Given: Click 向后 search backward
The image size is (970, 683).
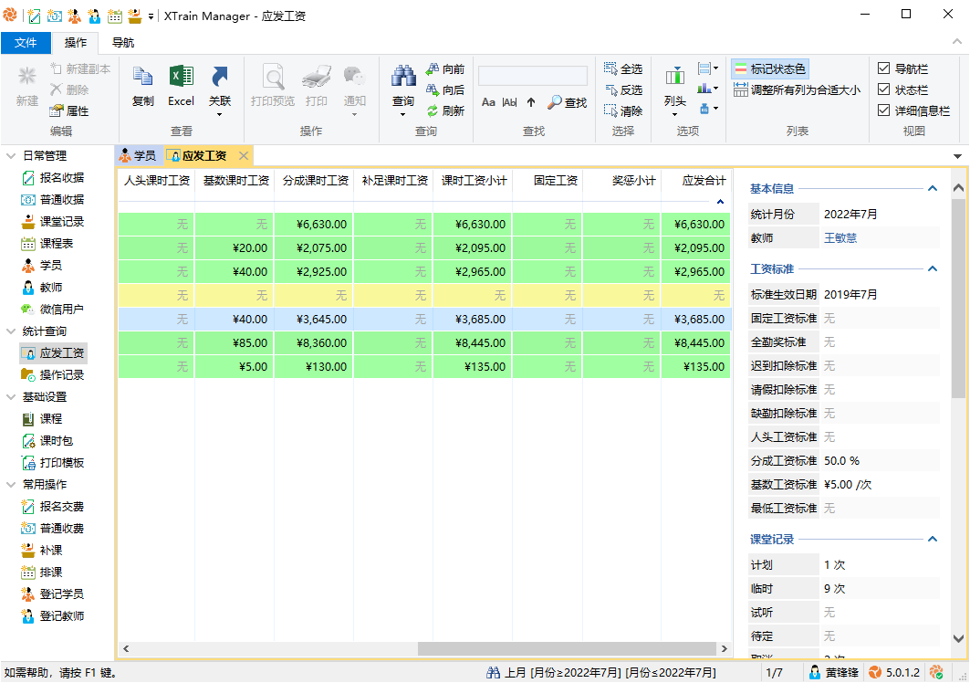Looking at the screenshot, I should [445, 89].
